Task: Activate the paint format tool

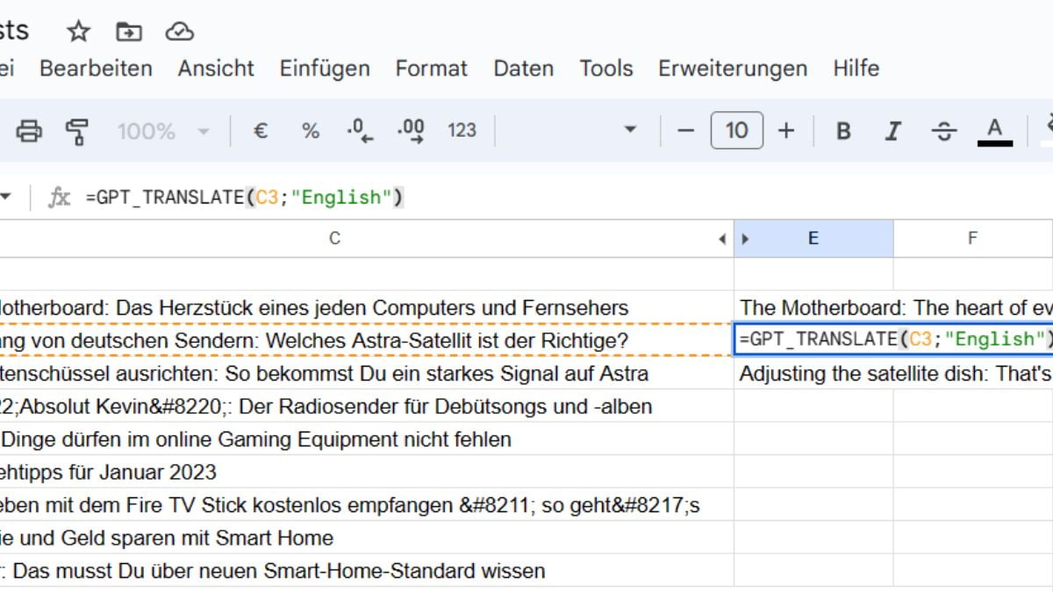Action: 77,130
